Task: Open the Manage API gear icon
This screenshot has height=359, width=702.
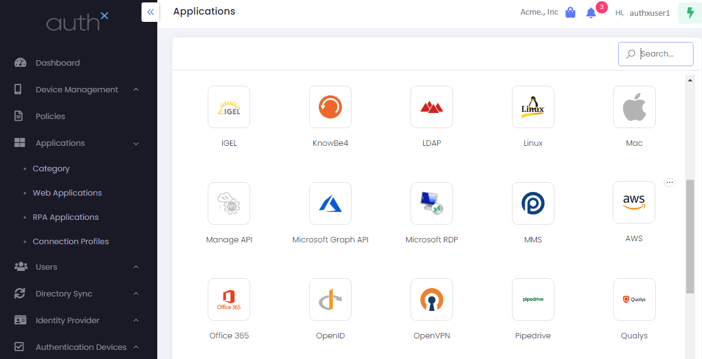Action: (x=229, y=203)
